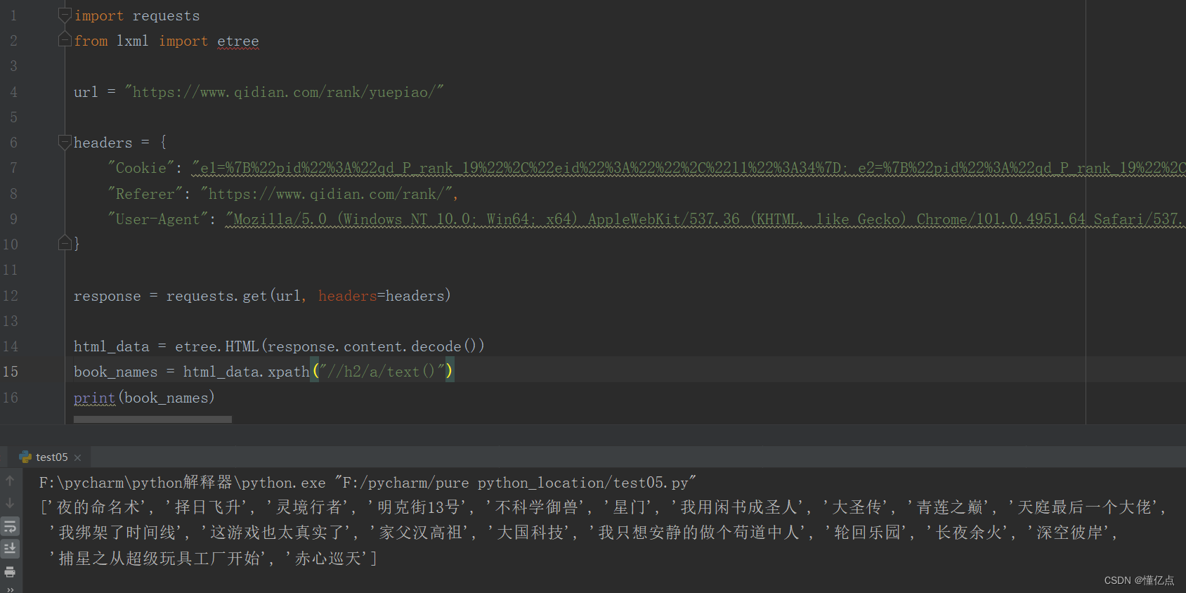
Task: Toggle scroll to end of console output
Action: point(10,549)
